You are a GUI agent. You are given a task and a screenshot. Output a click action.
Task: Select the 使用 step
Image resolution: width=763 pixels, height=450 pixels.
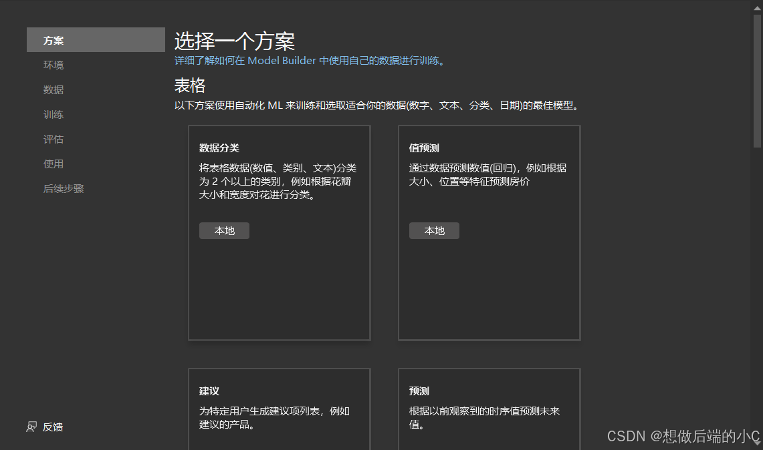tap(53, 164)
